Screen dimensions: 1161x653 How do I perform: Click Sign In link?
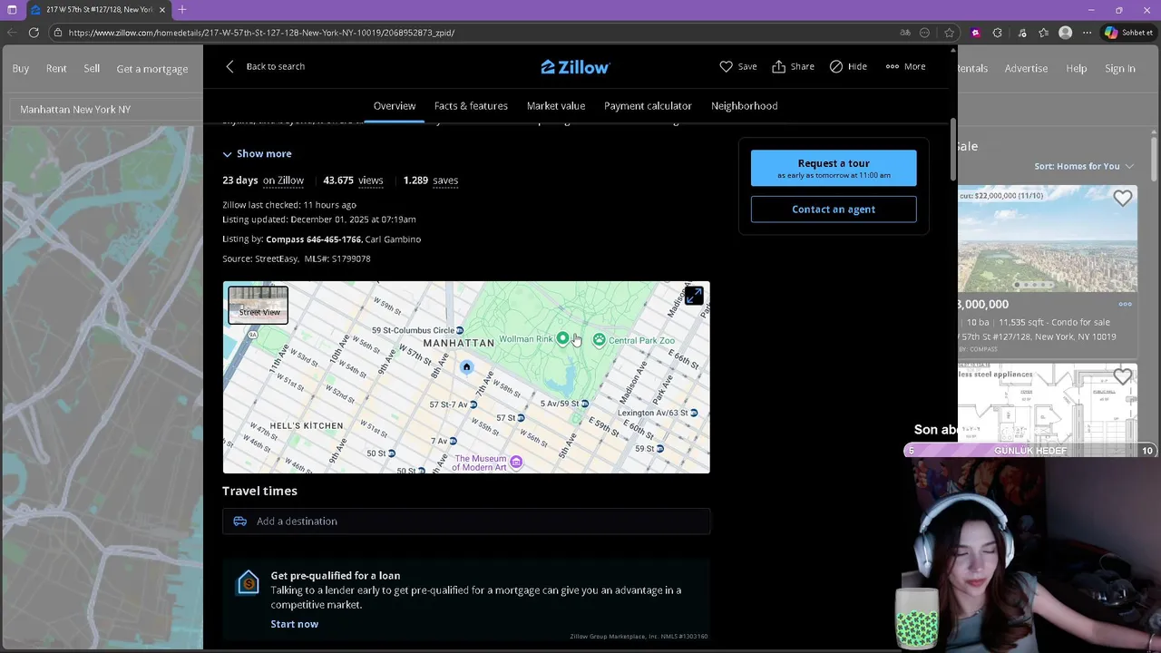1120,68
